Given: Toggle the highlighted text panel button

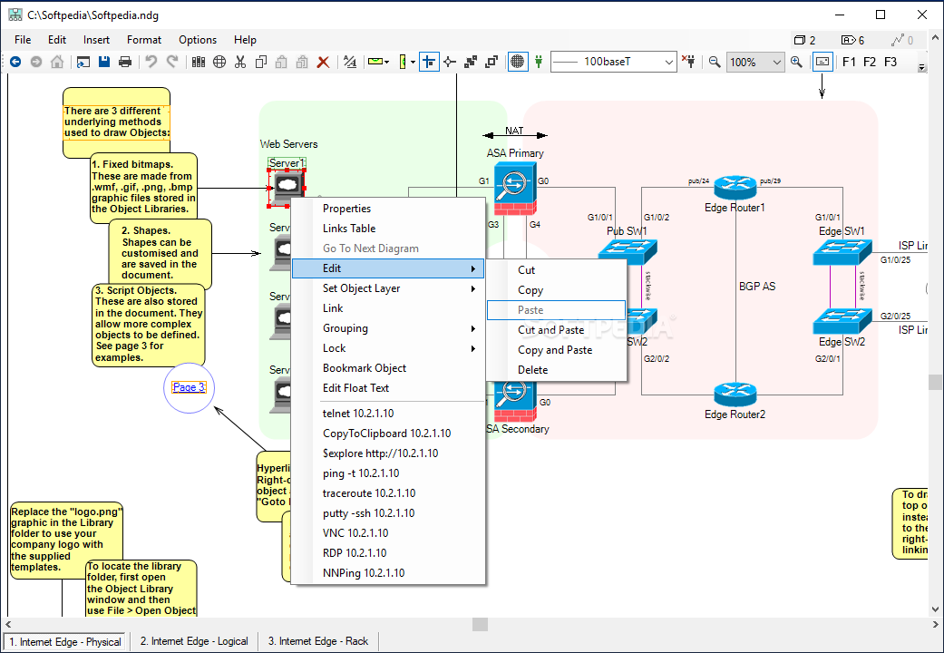Looking at the screenshot, I should click(822, 62).
